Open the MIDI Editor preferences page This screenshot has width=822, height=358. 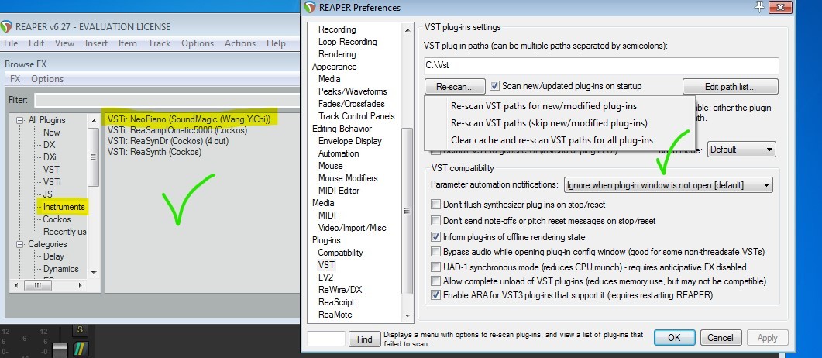(339, 191)
